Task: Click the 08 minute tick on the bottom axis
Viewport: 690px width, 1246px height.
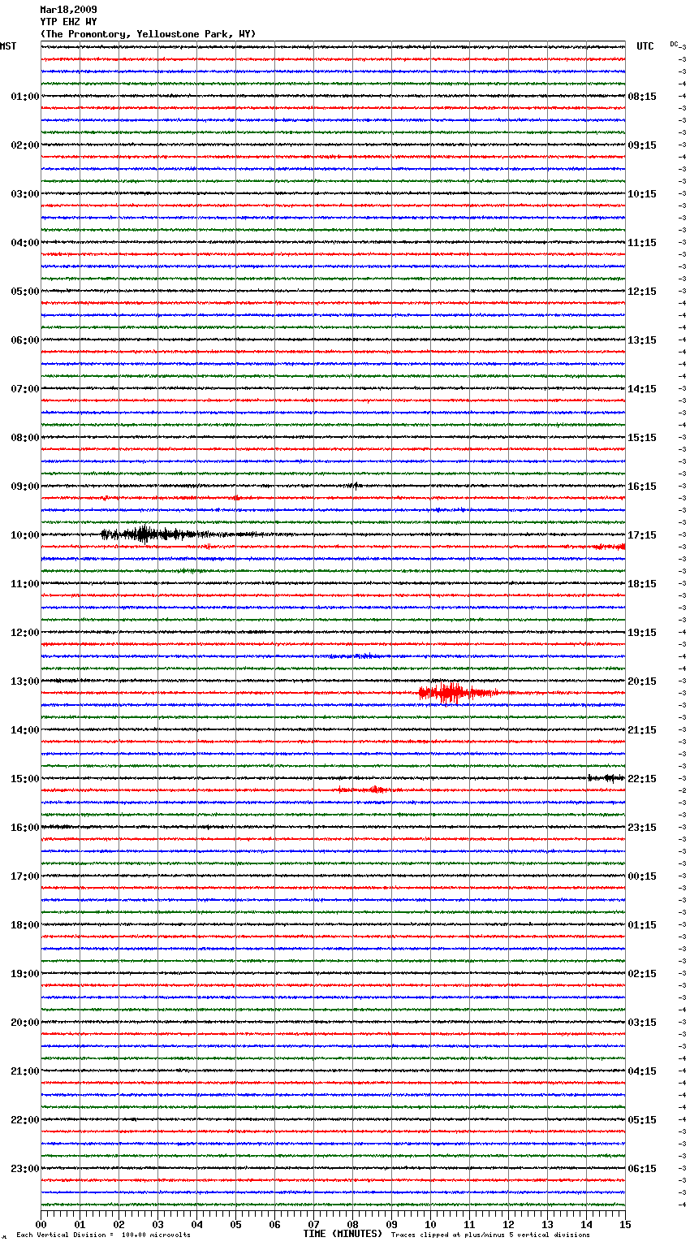Action: tap(352, 1224)
